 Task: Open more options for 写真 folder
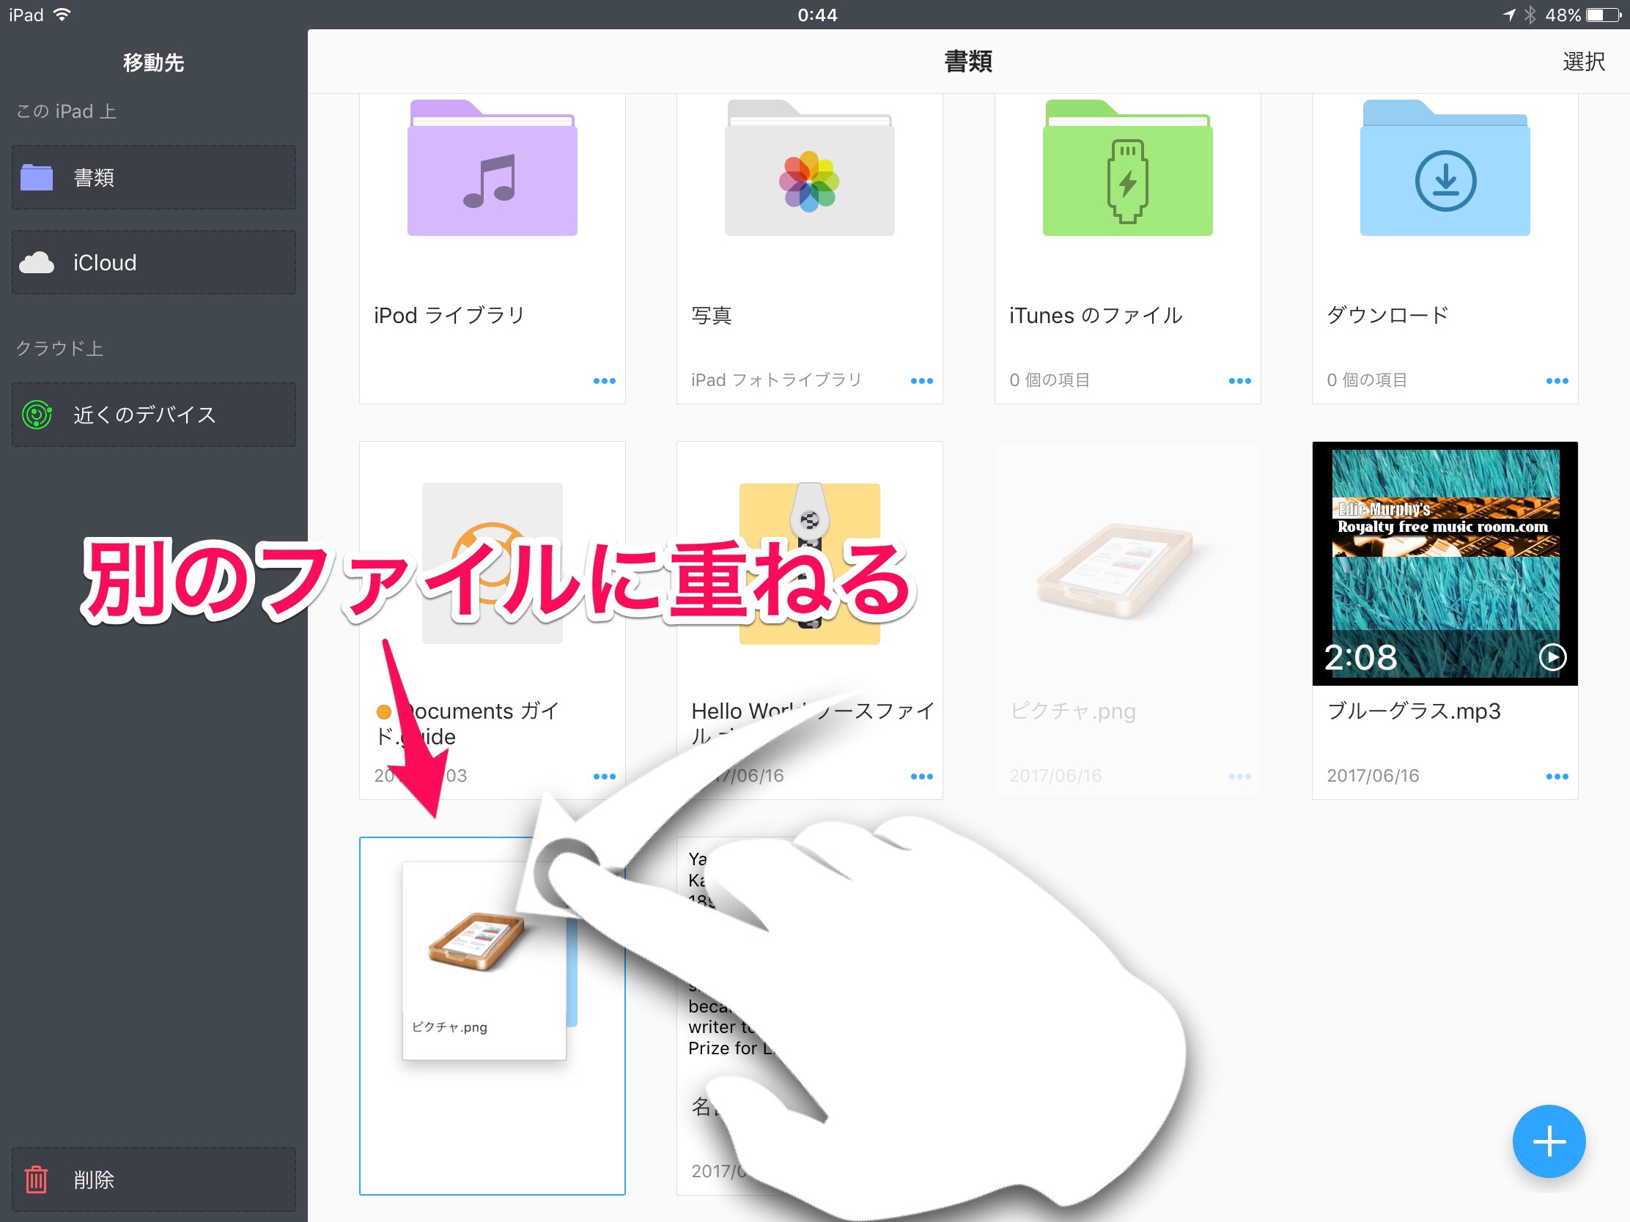(x=921, y=381)
